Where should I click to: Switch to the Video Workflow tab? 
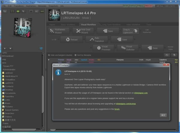point(133,25)
